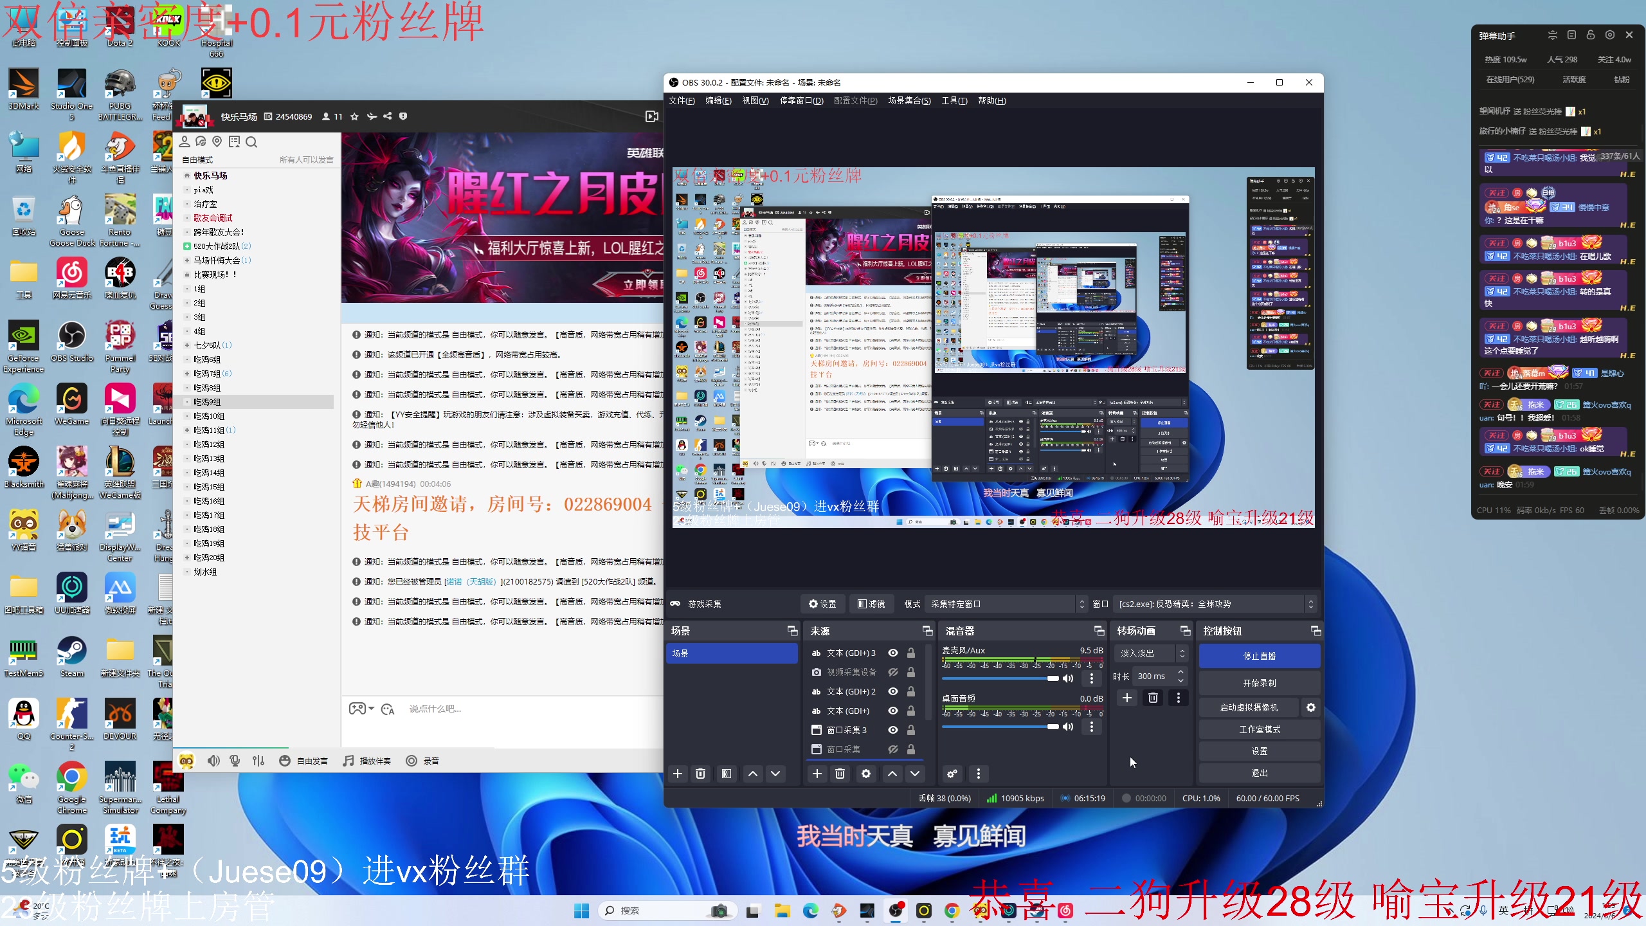Select 工作室模式 button in OBS controls

point(1258,728)
